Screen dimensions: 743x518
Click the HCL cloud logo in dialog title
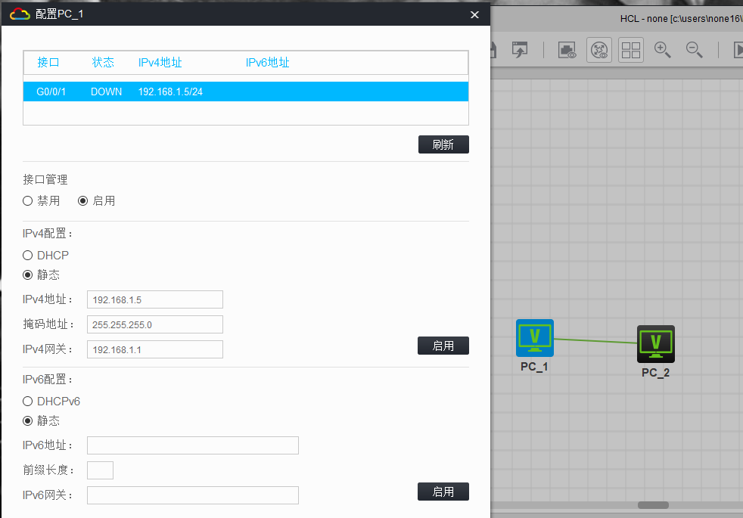20,14
